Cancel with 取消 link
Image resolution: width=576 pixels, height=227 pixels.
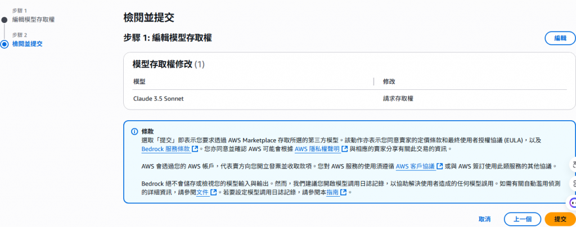484,219
